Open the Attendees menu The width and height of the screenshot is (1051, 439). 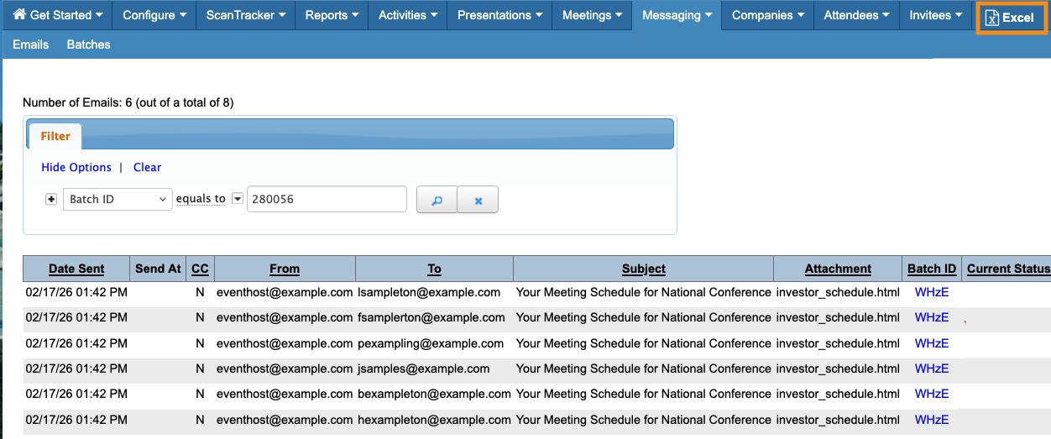click(x=856, y=15)
